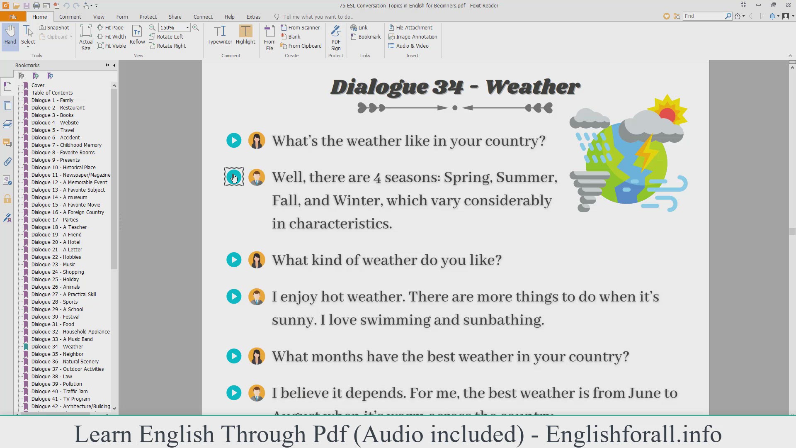Open Dialogue 20 - A Hotel bookmark
796x448 pixels.
(x=56, y=242)
